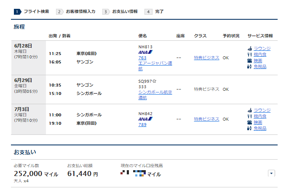Select step 2 お客様情報入力 tab
This screenshot has height=192, width=281.
click(x=76, y=12)
